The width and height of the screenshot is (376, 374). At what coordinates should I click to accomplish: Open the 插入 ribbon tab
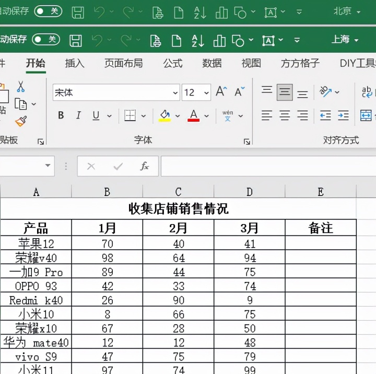[x=75, y=63]
